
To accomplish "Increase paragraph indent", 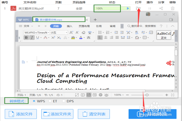I will click(x=122, y=32).
